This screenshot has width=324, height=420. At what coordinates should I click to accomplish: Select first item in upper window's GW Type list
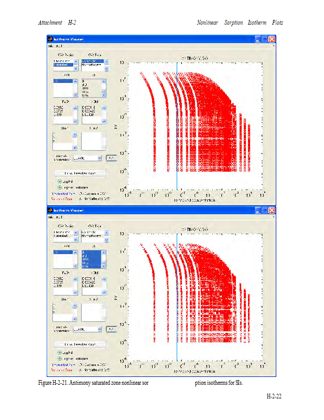click(92, 61)
